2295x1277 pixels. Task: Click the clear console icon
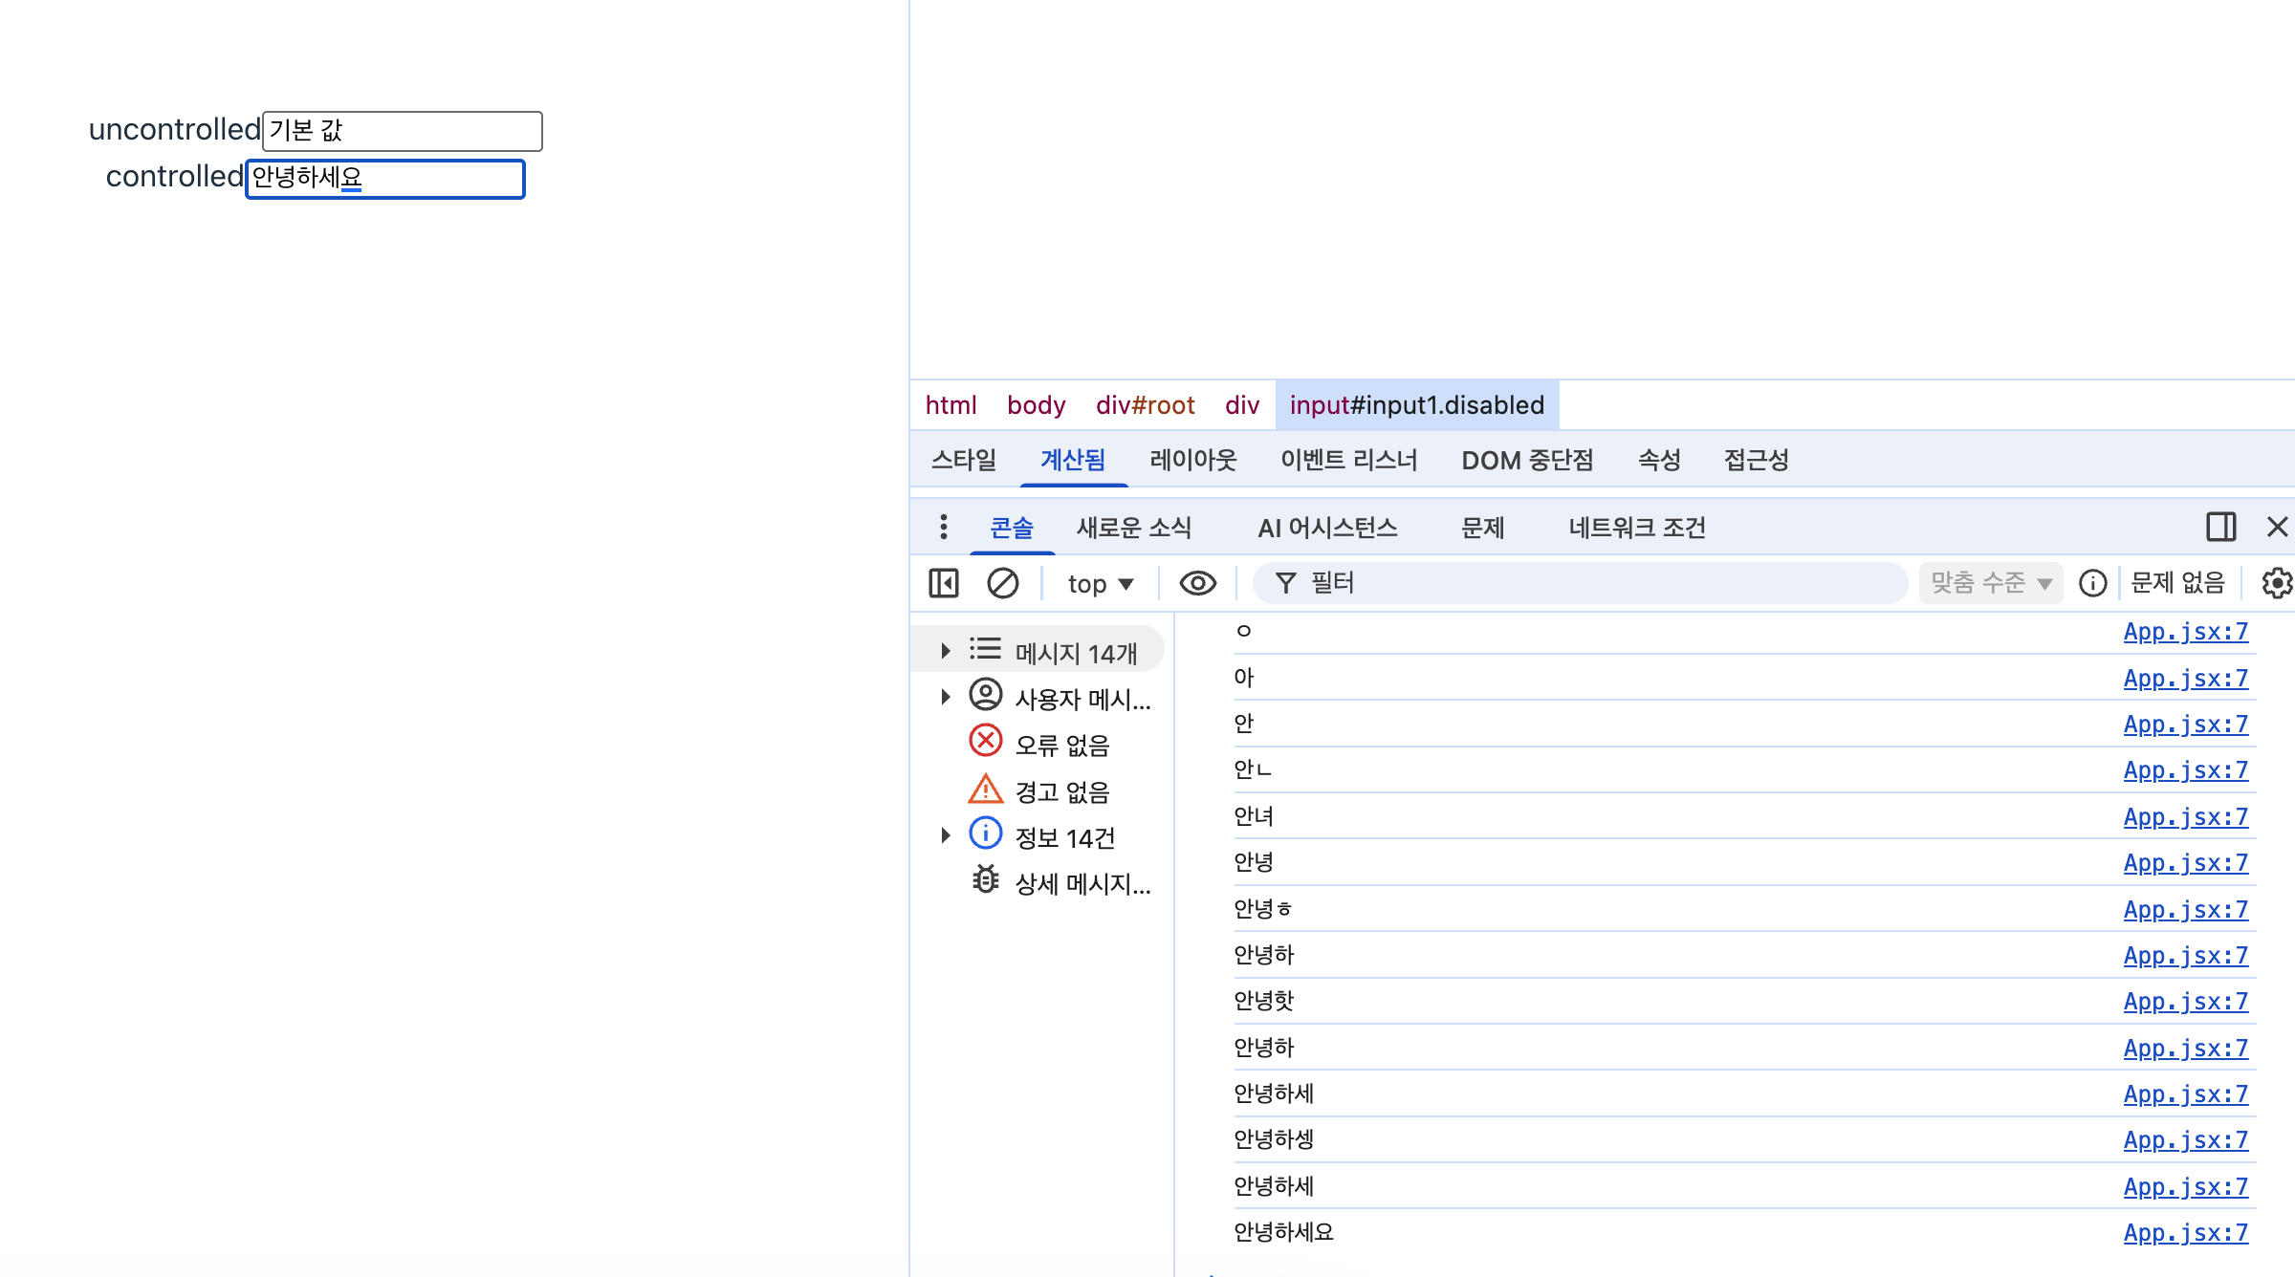pyautogui.click(x=1002, y=583)
